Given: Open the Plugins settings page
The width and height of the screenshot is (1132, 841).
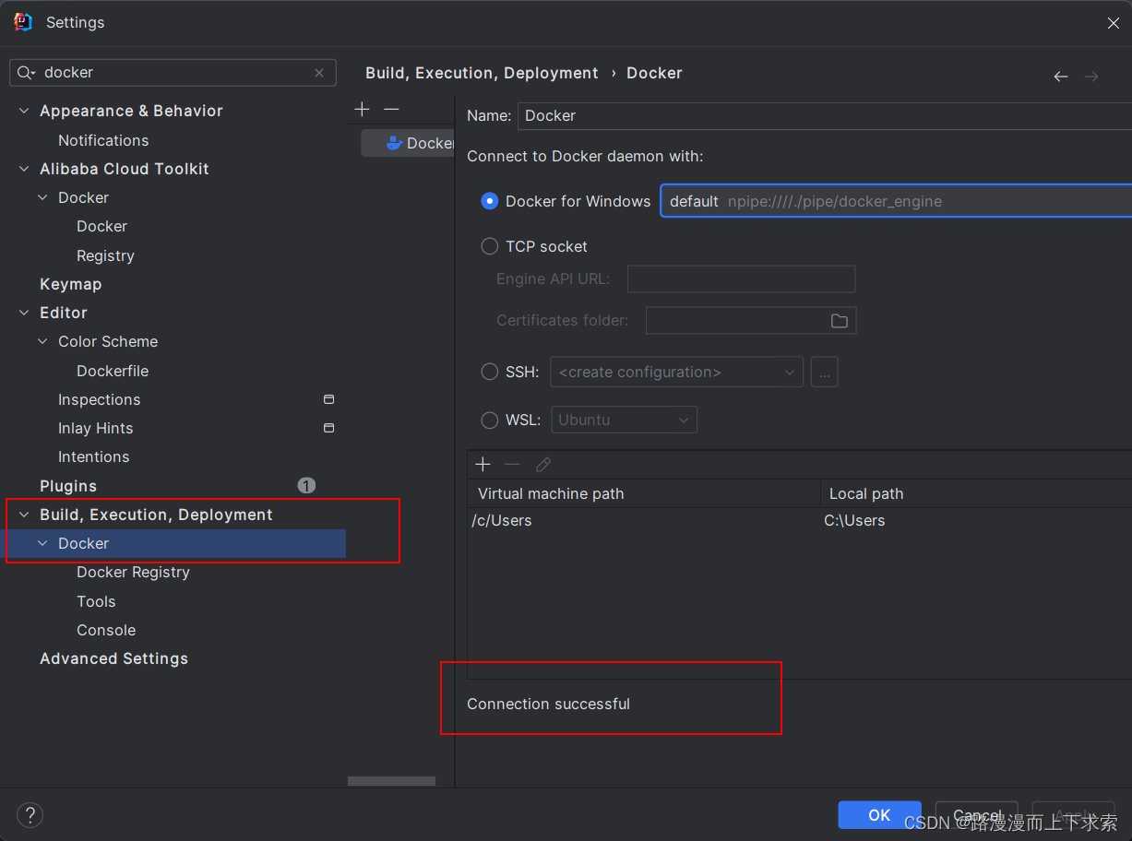Looking at the screenshot, I should pos(67,486).
